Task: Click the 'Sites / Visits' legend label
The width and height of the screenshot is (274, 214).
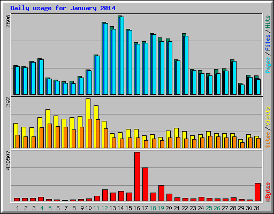Action: 268,127
